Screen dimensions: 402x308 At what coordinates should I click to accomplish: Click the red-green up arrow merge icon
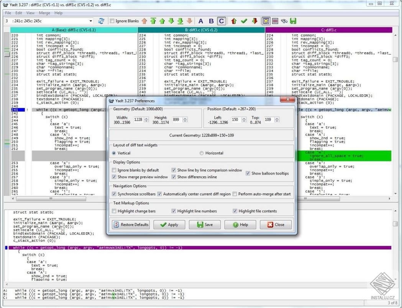(x=233, y=21)
